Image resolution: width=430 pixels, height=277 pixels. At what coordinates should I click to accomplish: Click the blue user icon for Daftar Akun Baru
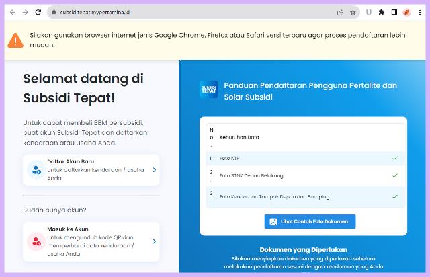(x=36, y=169)
